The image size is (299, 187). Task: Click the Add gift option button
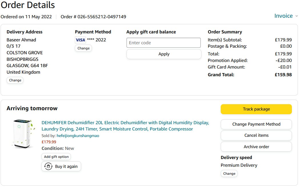[x=56, y=157]
